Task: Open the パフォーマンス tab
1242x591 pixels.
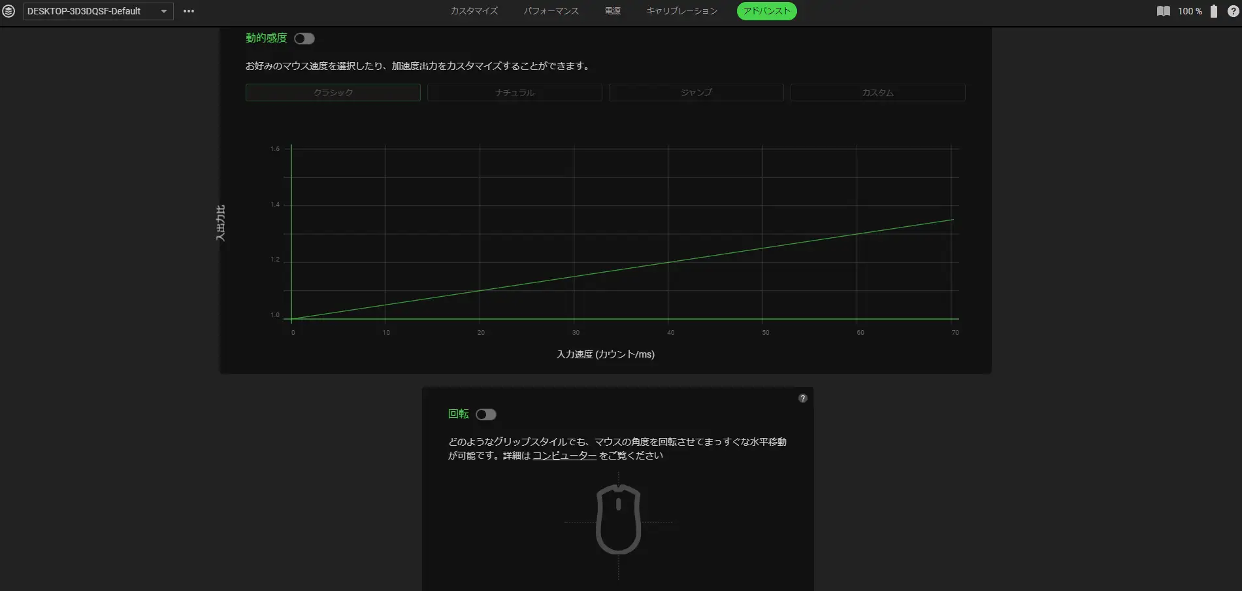Action: 551,11
